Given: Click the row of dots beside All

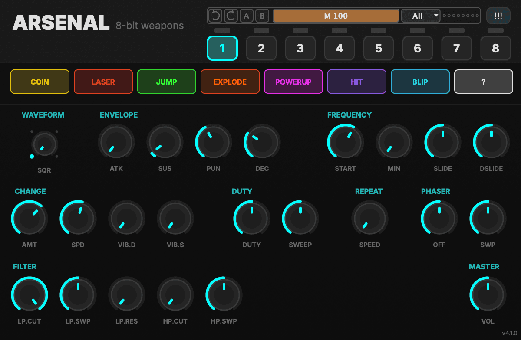Looking at the screenshot, I should click(461, 16).
